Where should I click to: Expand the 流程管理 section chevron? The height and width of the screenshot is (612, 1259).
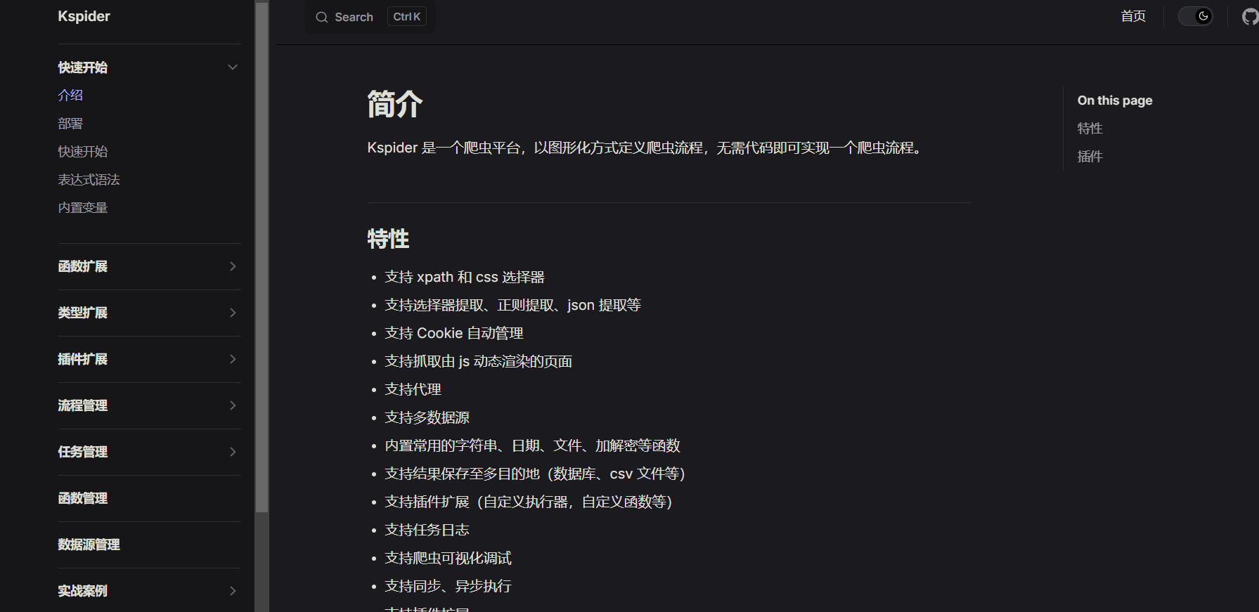point(233,405)
